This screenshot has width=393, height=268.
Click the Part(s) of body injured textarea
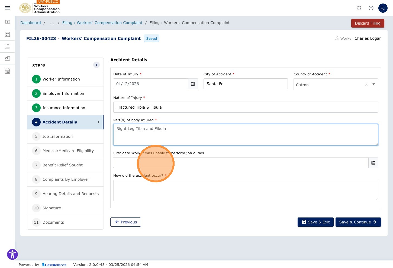(x=246, y=135)
